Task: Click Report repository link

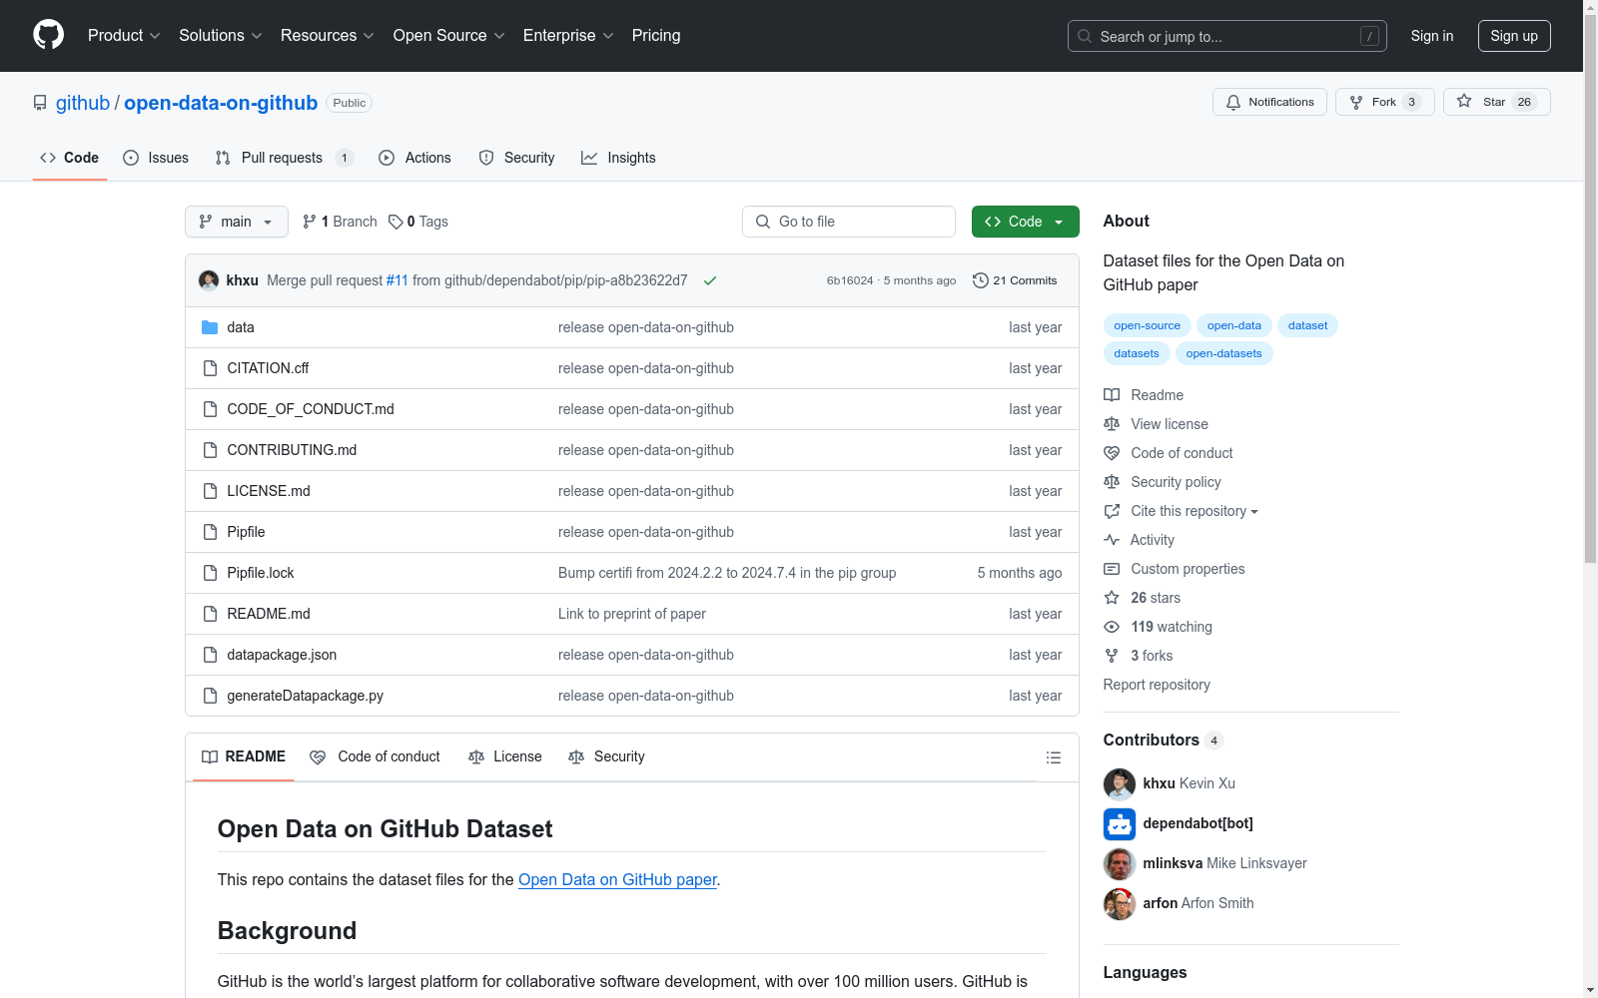Action: pyautogui.click(x=1157, y=685)
